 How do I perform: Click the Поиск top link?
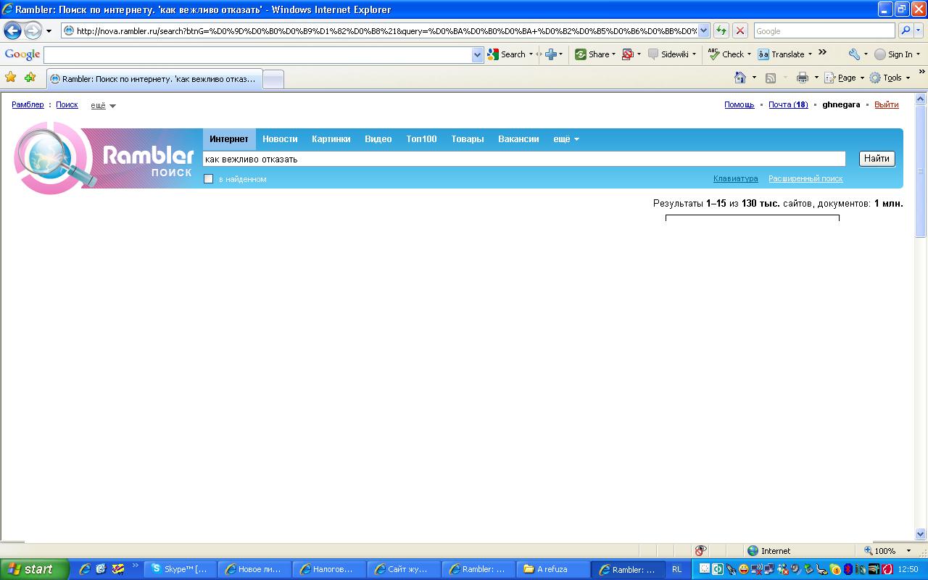tap(67, 104)
